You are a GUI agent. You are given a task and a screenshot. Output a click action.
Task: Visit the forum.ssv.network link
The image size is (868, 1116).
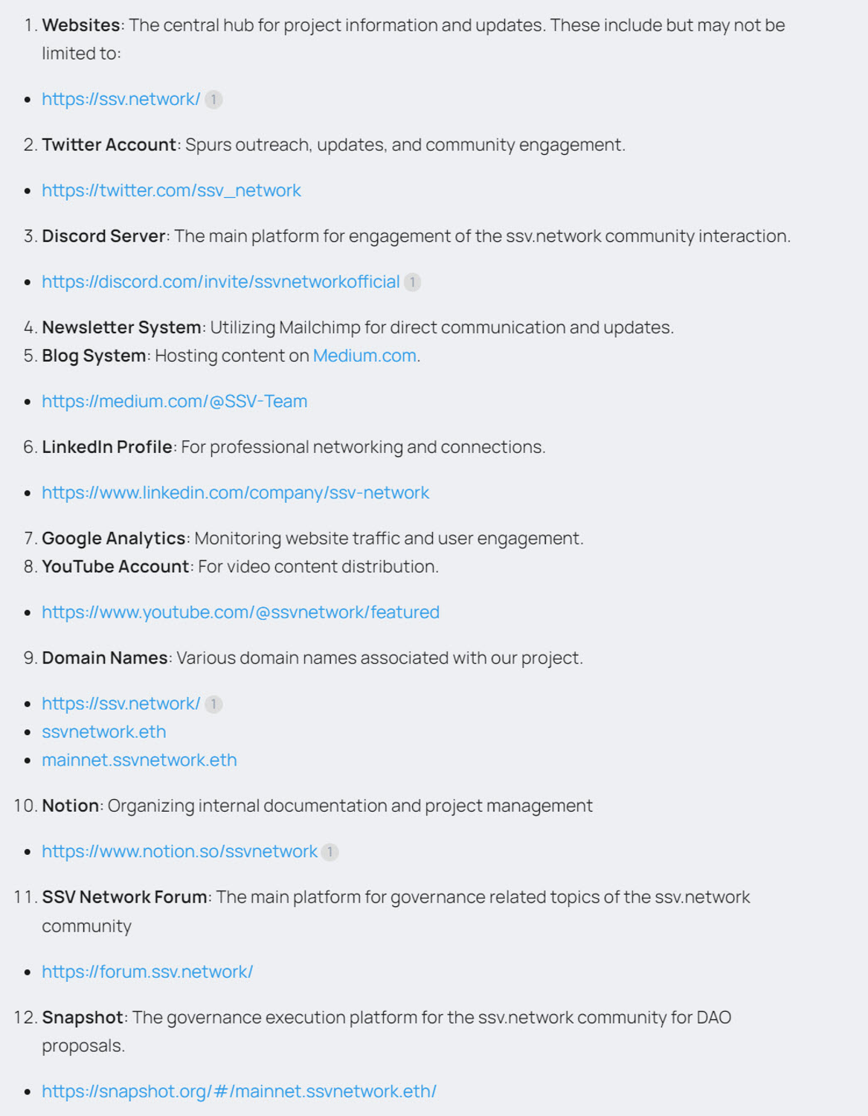point(147,972)
